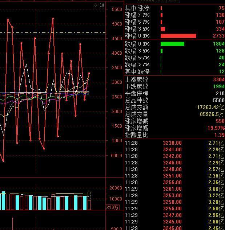Select the 涨幅 3-5% row label
The width and height of the screenshot is (225, 230).
(x=137, y=29)
